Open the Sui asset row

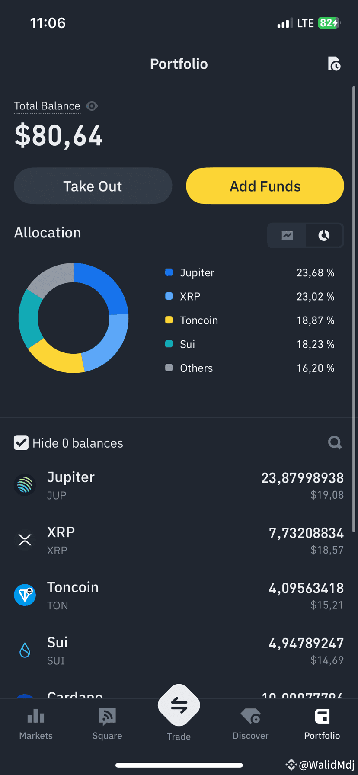[x=179, y=650]
